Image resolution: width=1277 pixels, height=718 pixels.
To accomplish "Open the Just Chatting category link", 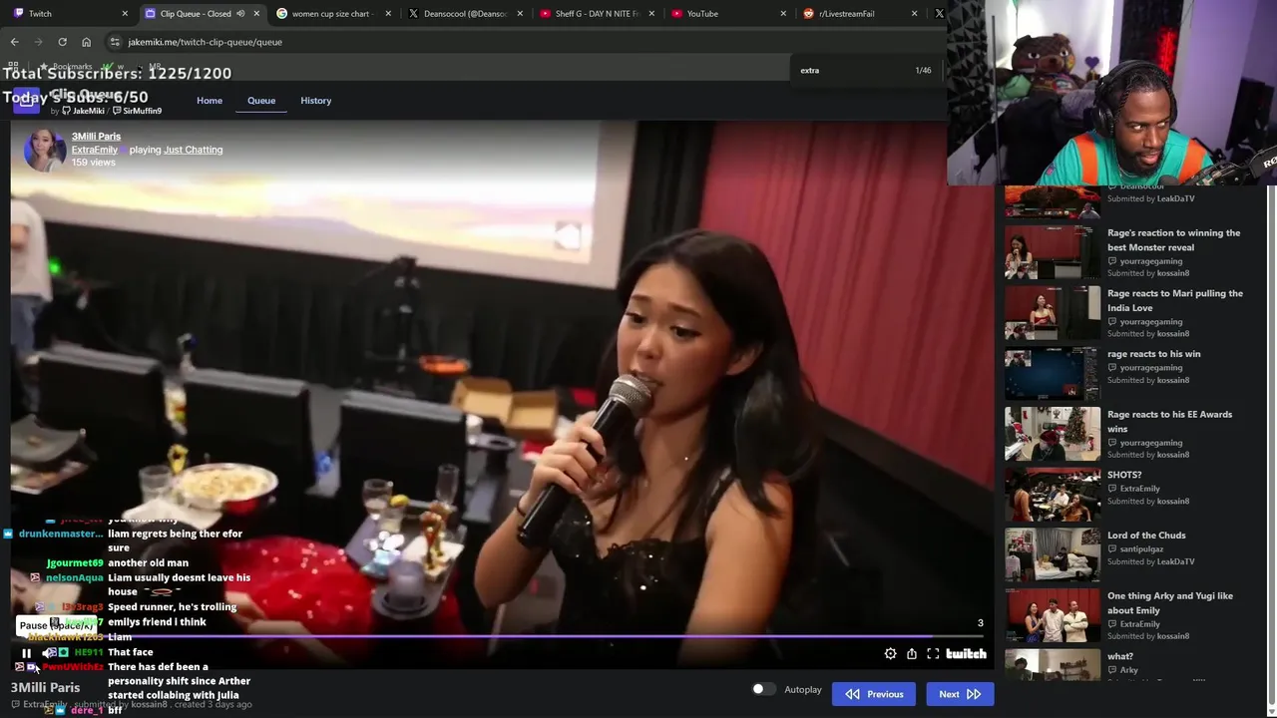I will [194, 150].
